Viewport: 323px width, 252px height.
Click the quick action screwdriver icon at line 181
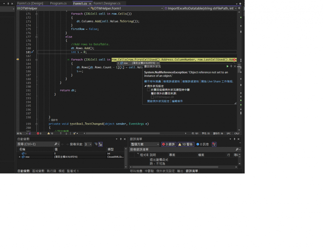tap(32, 52)
